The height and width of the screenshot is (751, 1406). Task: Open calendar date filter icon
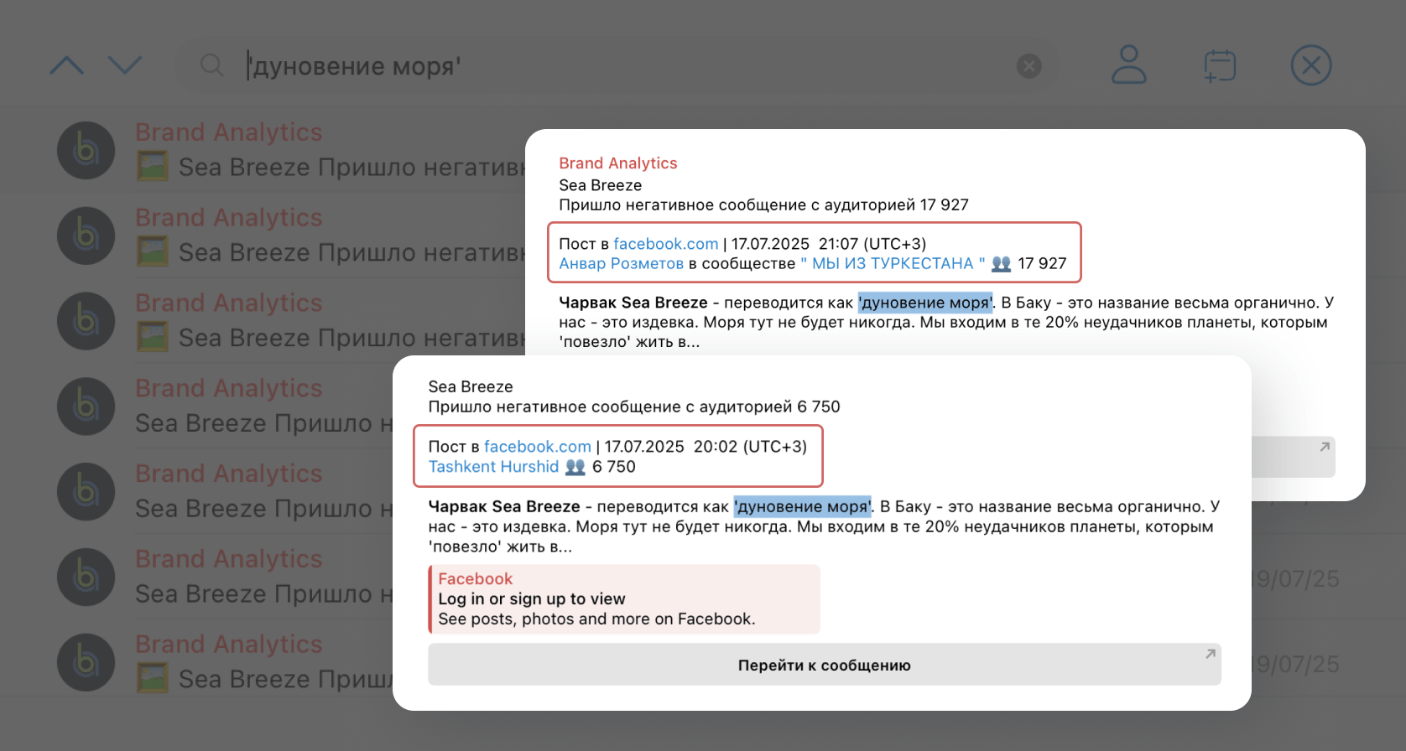1220,65
